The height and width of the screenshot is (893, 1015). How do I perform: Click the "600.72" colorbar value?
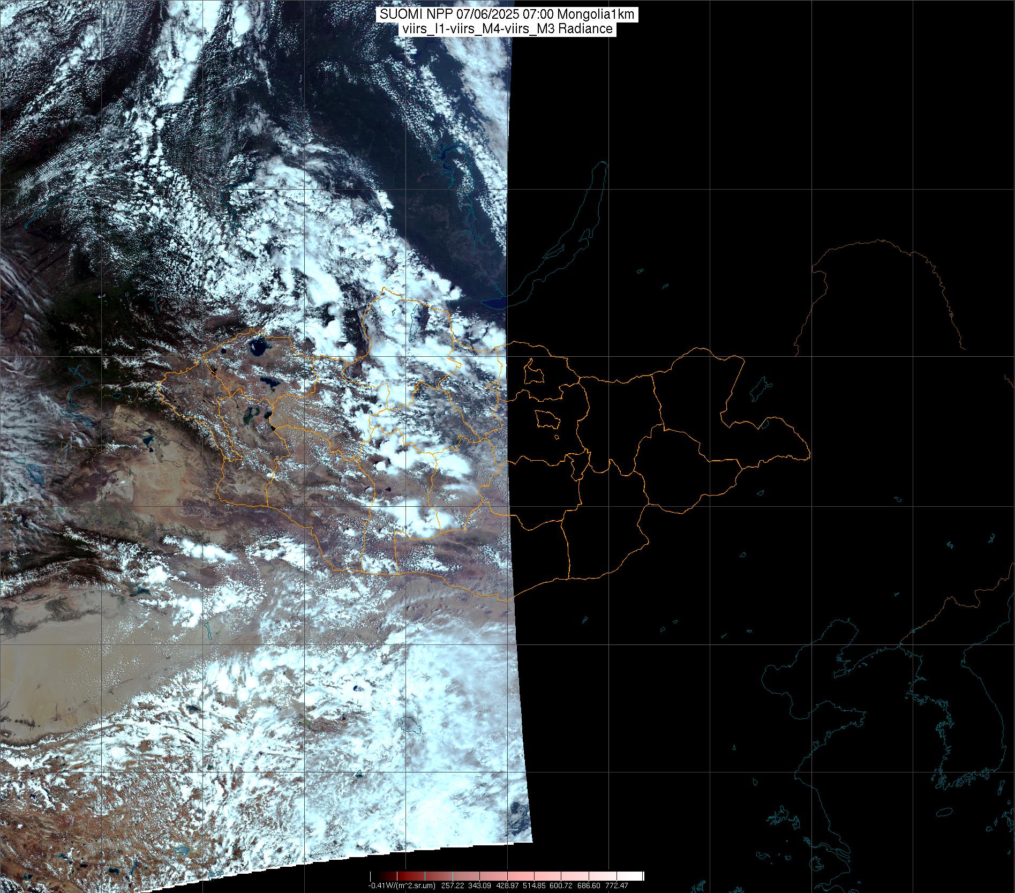(x=561, y=886)
